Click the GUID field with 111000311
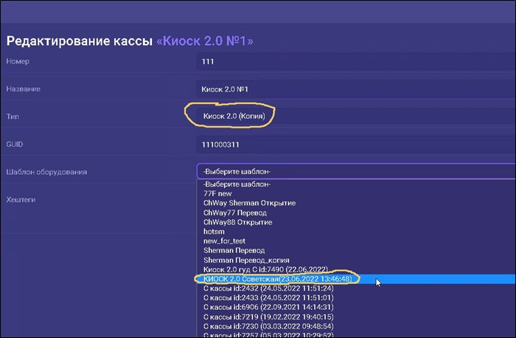The width and height of the screenshot is (516, 338). 356,145
